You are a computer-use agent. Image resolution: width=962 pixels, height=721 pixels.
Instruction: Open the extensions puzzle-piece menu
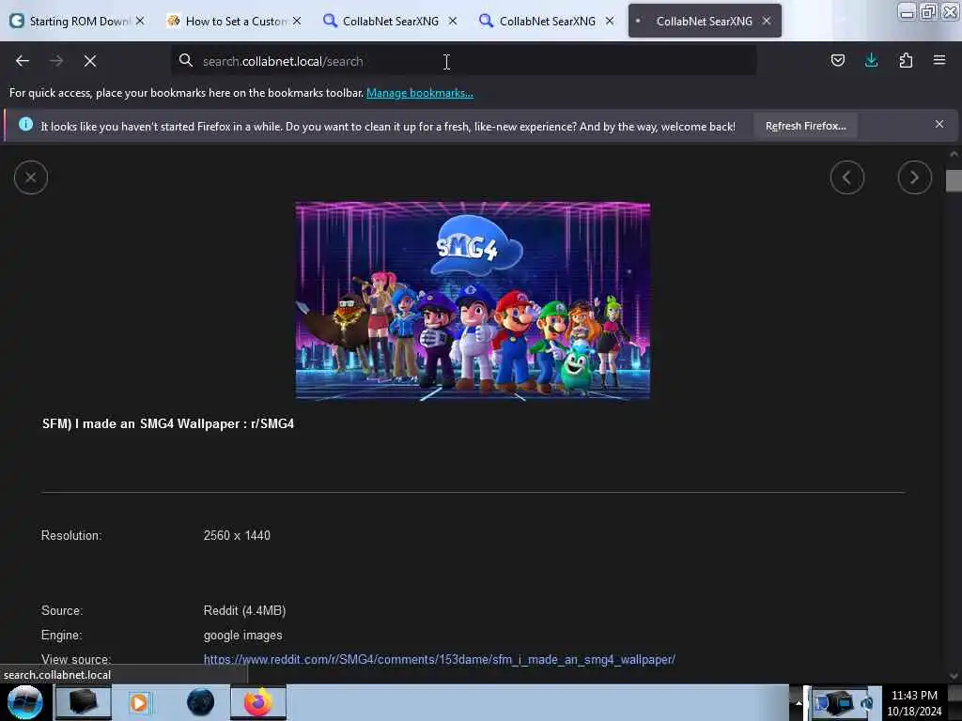point(906,60)
